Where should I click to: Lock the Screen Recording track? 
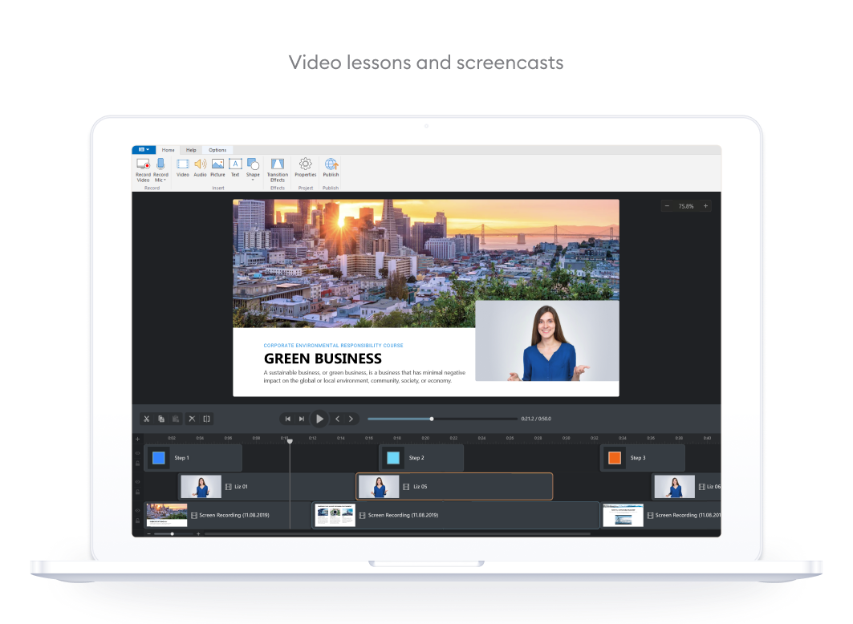[138, 521]
